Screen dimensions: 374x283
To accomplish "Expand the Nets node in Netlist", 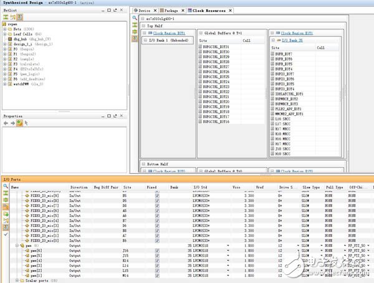I will coord(4,29).
